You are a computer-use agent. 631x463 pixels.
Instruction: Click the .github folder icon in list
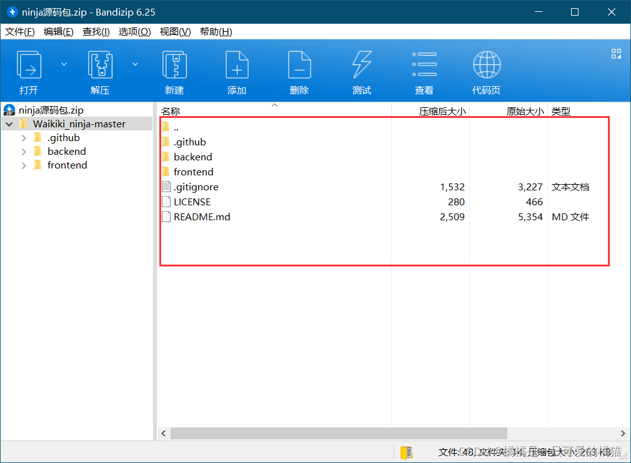click(166, 142)
